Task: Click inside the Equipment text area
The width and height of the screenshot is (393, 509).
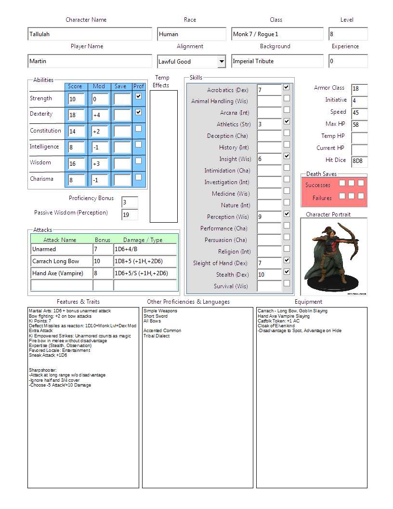Action: point(312,397)
